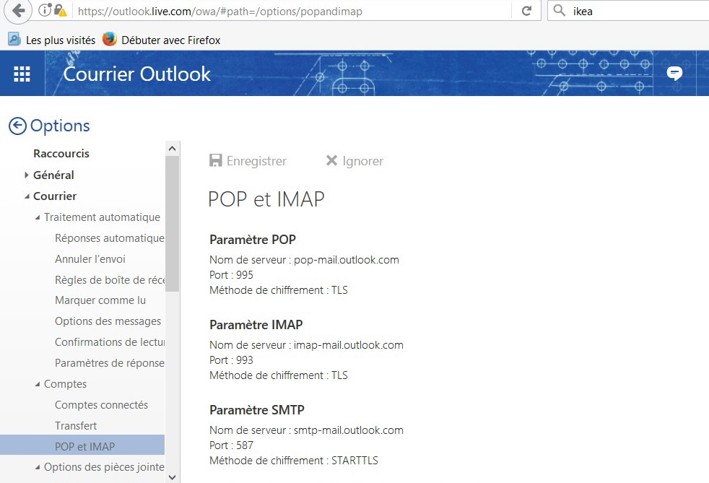Open the chat bubble icon in the header

coord(674,73)
